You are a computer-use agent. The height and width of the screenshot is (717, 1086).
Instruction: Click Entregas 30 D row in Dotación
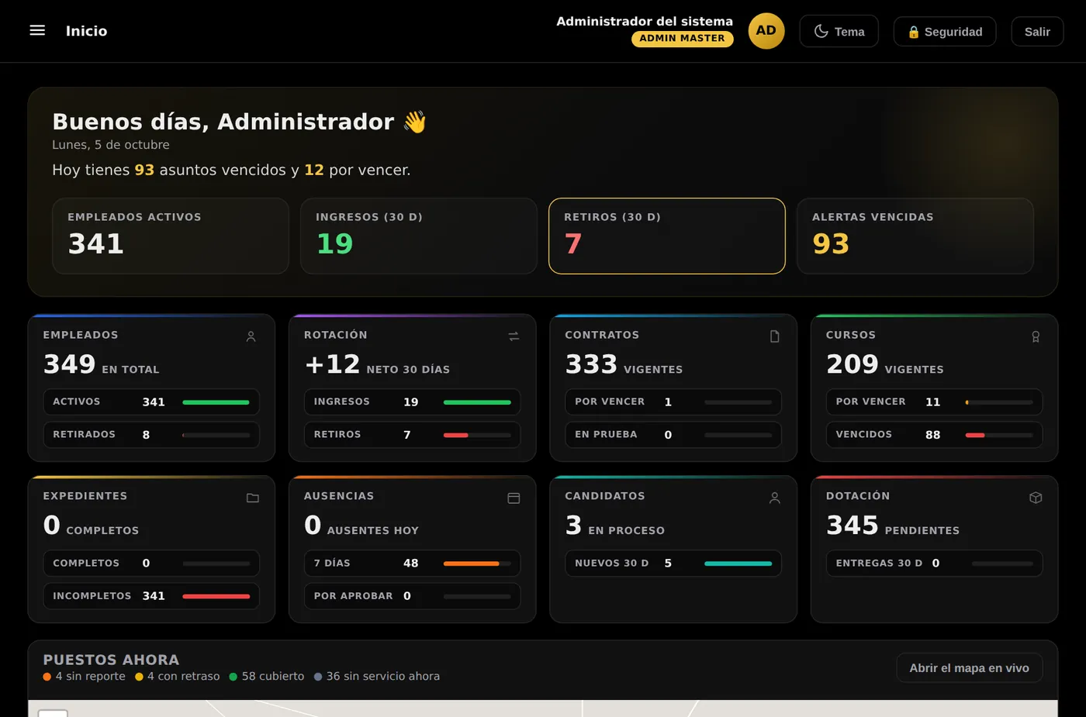[934, 563]
